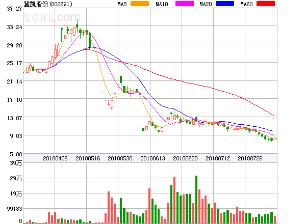The image size is (306, 224).
Task: Click the orange MA5 legend swatch
Action: pyautogui.click(x=140, y=4)
